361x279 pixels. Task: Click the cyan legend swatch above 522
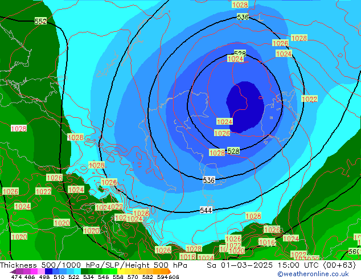77,272
